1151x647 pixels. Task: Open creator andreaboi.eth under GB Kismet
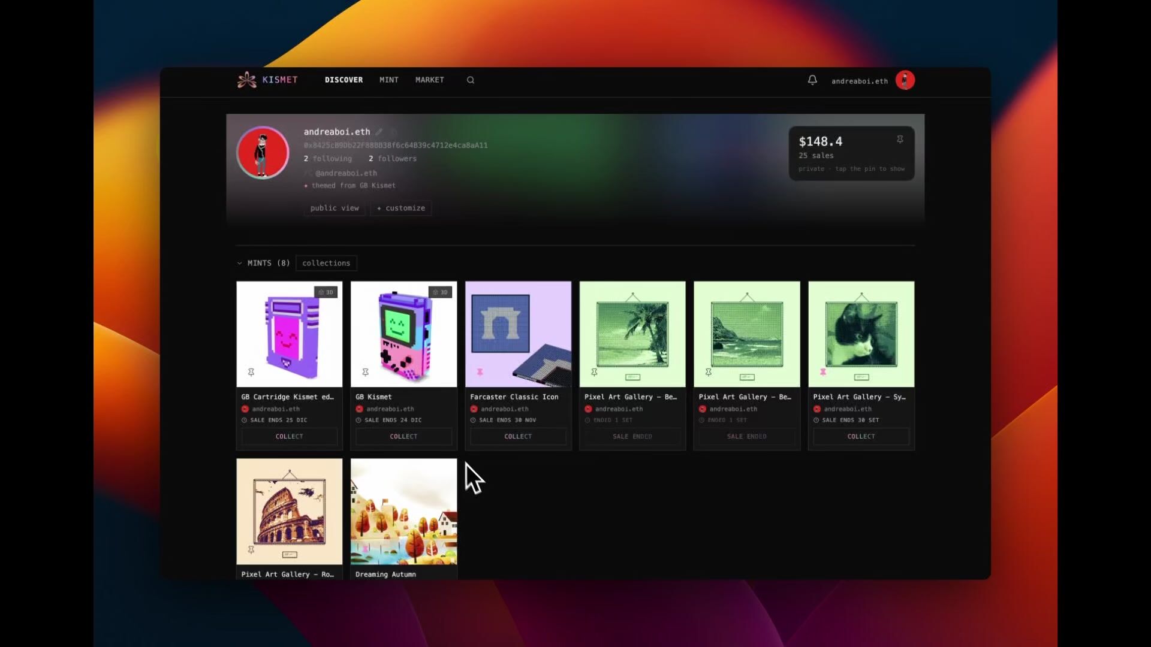pyautogui.click(x=390, y=409)
